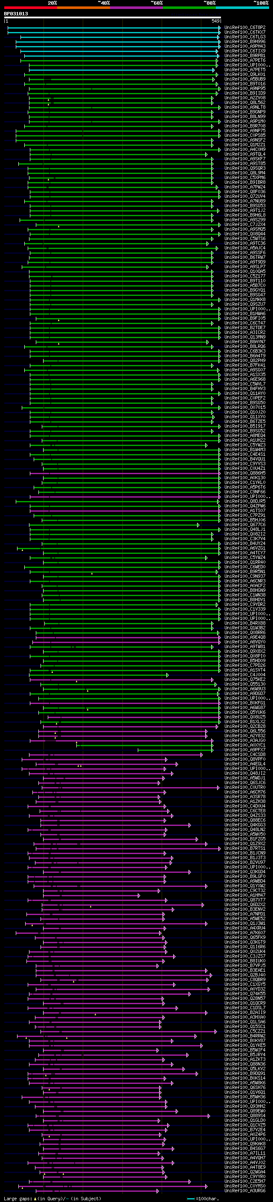Click the arrowhead ending the UniRef100_C5YWZ4 bar

[x=206, y=558]
